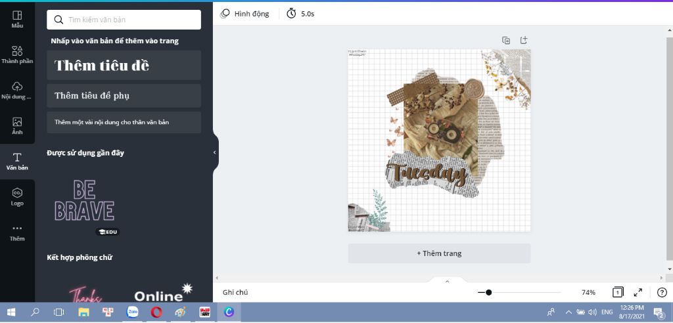The height and width of the screenshot is (323, 673).
Task: Enter fullscreen presentation mode
Action: [x=638, y=293]
